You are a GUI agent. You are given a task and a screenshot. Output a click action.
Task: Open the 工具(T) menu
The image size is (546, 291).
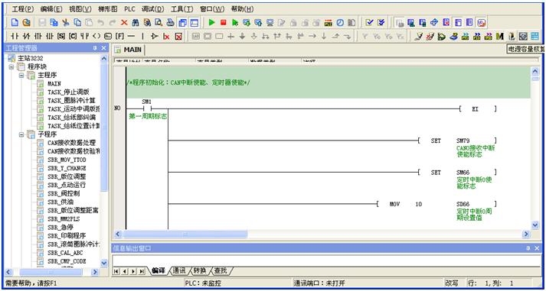182,9
